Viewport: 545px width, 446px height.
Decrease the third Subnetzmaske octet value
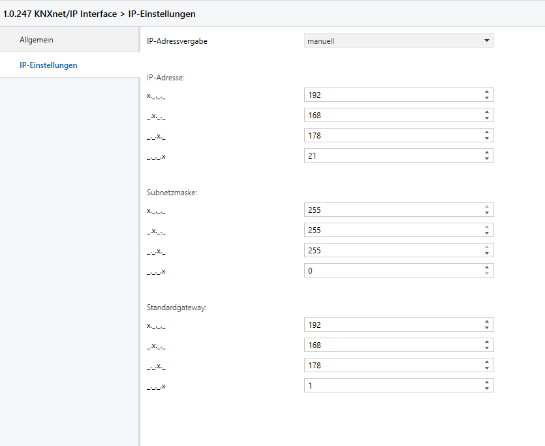point(487,253)
